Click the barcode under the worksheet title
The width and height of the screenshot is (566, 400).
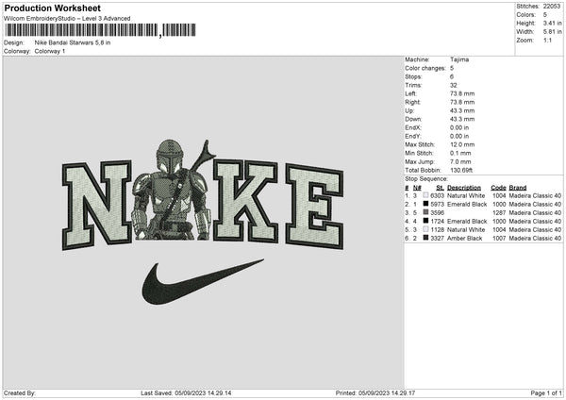(100, 30)
